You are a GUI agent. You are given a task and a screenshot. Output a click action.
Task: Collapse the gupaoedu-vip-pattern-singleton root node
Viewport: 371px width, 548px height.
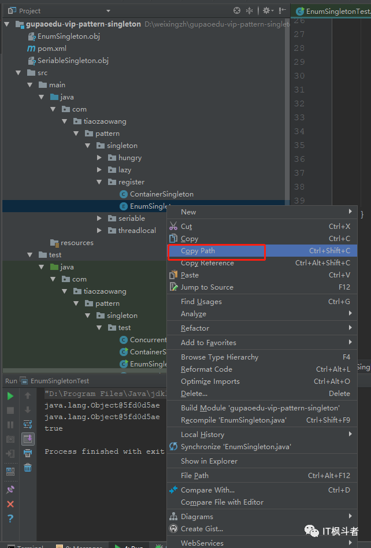click(x=6, y=24)
